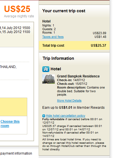Open the Grand Bangkok Residence photo thumbnail

pyautogui.click(x=49, y=79)
